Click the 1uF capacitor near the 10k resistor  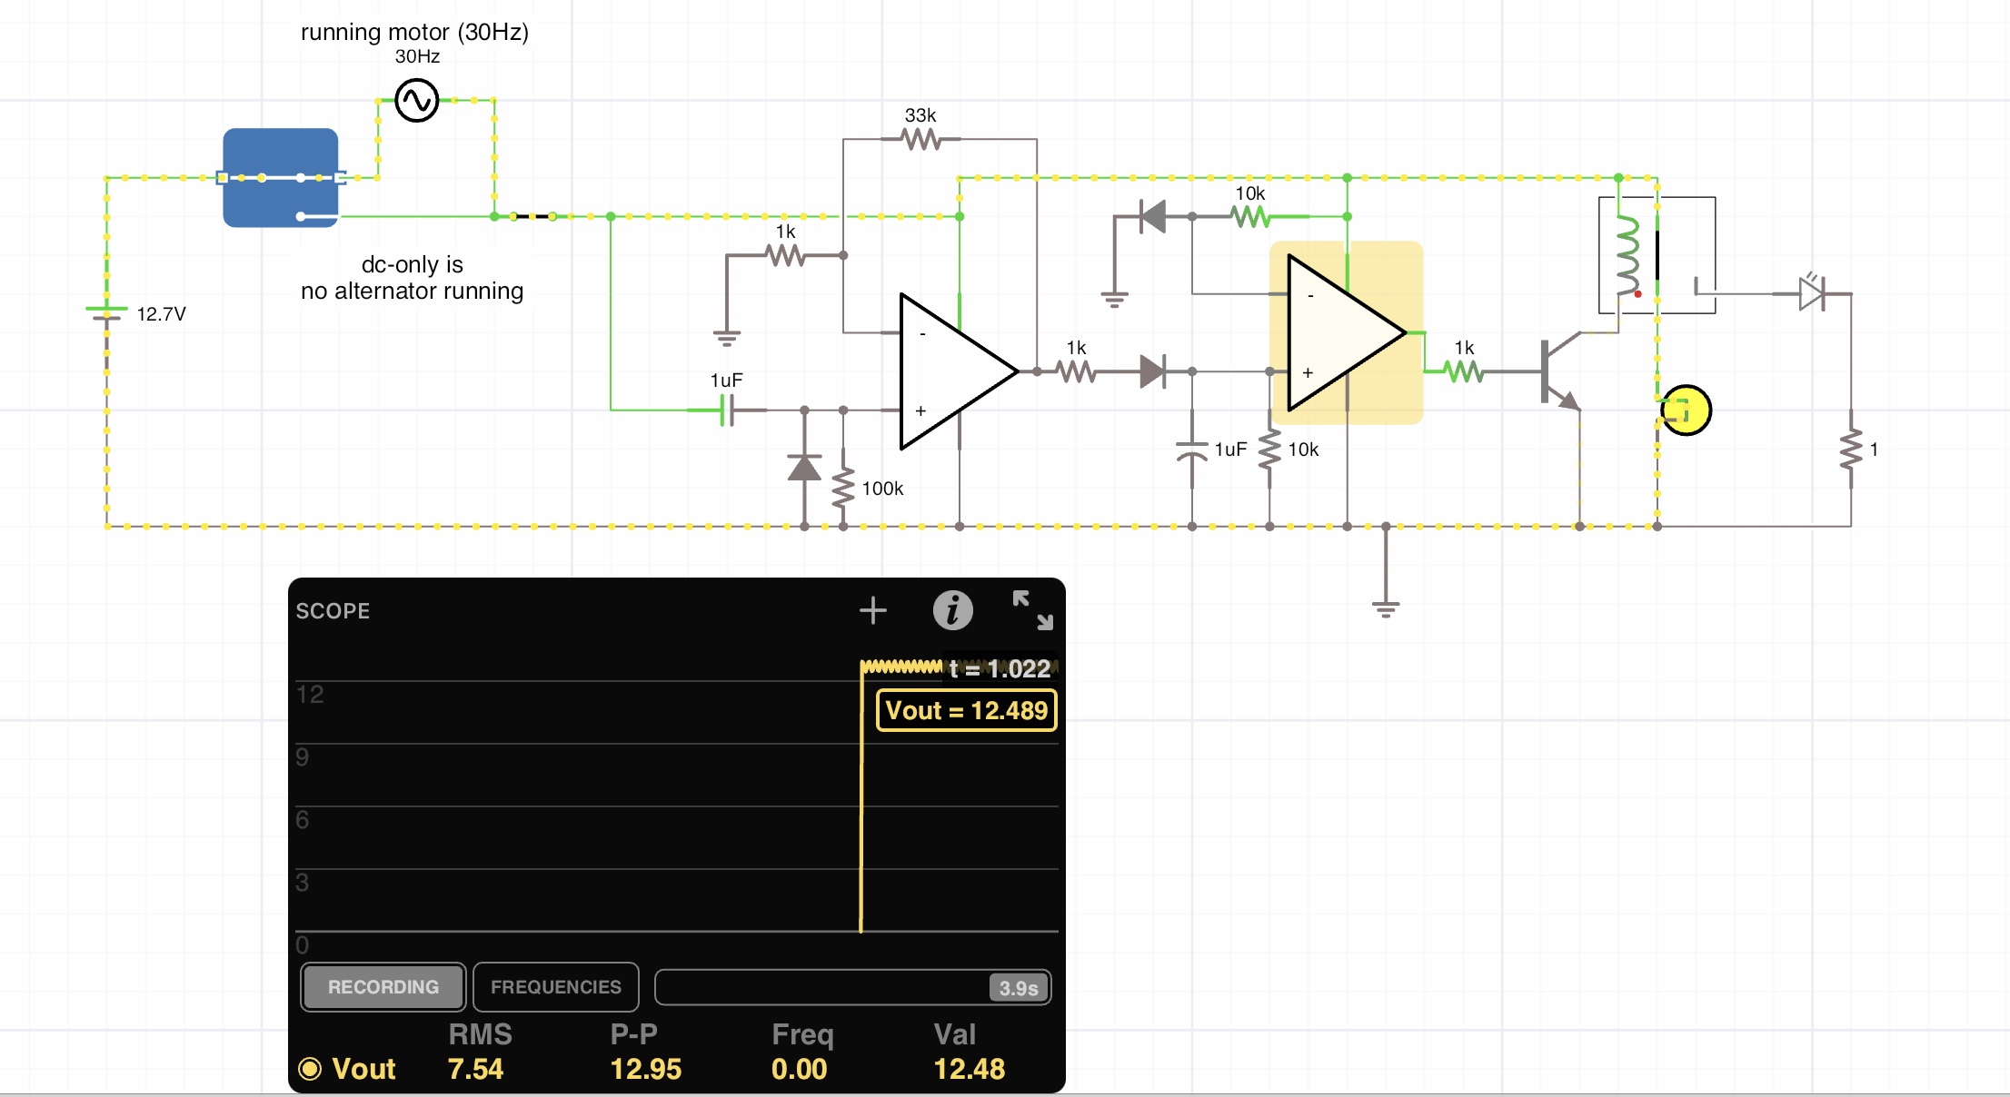pos(1192,450)
